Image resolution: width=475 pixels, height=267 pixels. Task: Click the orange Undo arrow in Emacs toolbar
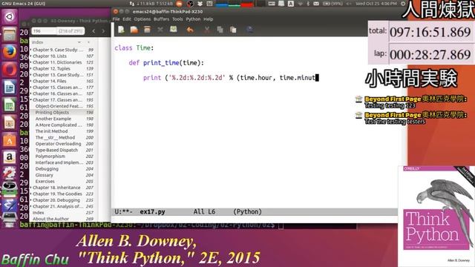190,30
